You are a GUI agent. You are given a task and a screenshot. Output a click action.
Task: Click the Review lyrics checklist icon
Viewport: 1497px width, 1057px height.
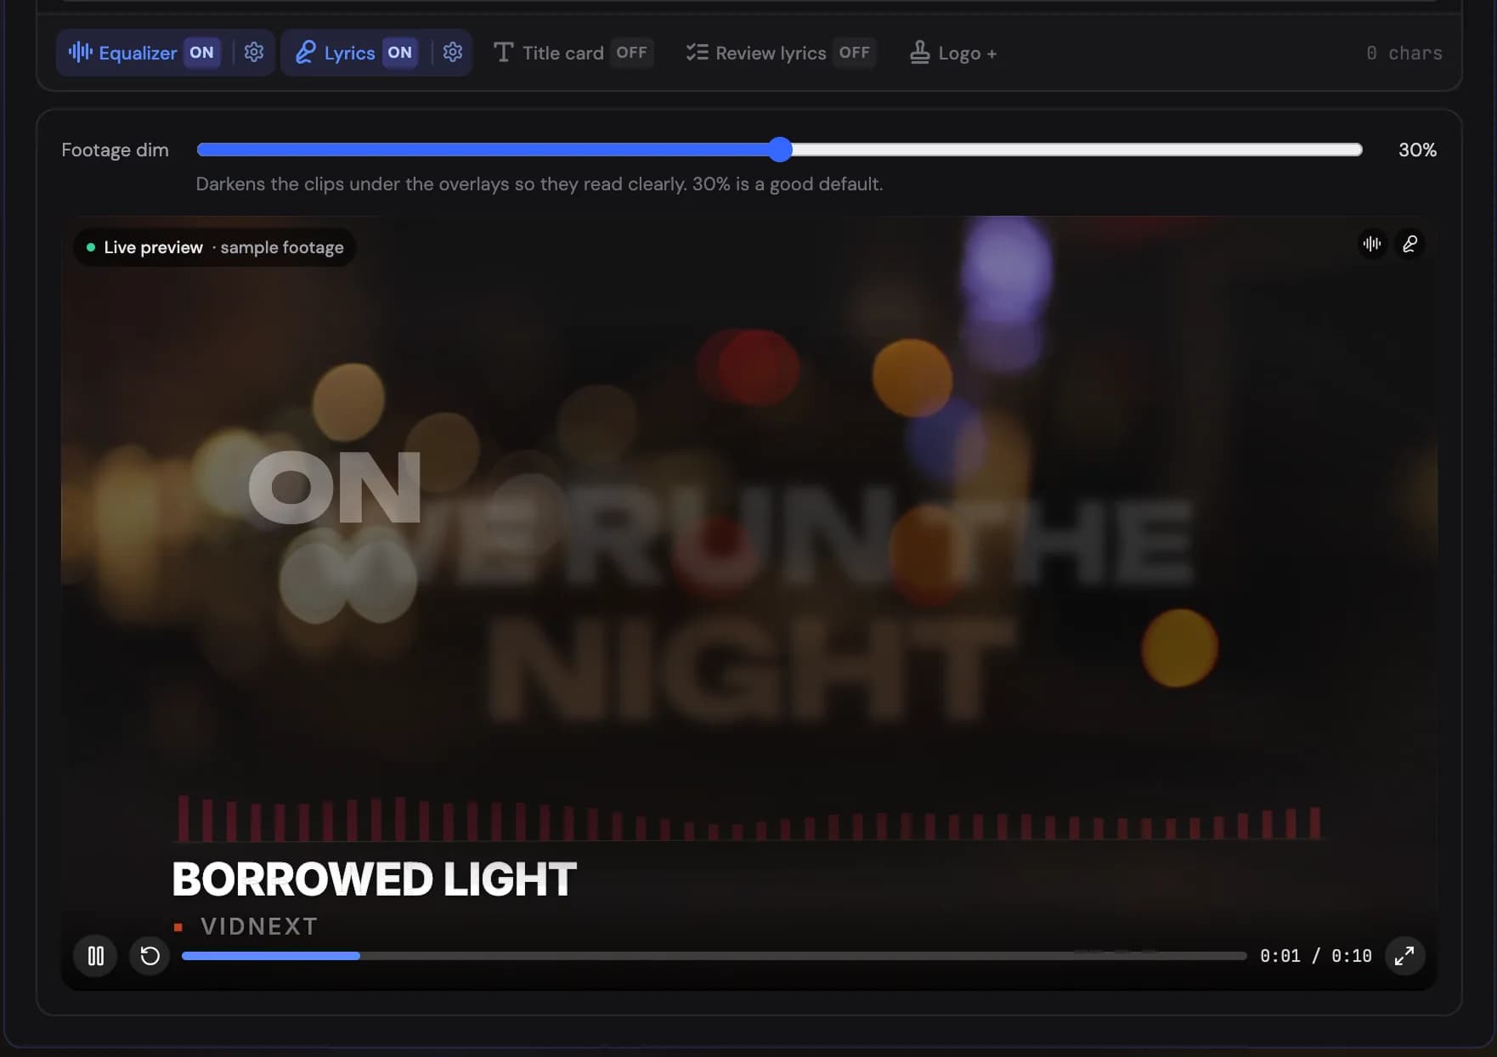click(x=697, y=53)
